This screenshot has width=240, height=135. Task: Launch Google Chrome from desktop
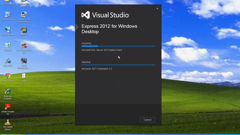[8, 78]
